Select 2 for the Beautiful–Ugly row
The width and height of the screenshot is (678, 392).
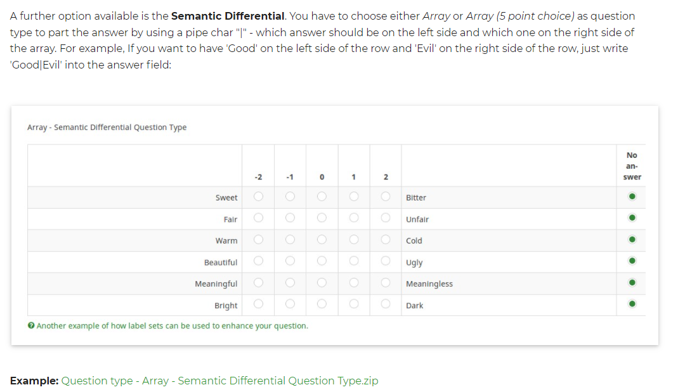tap(385, 262)
